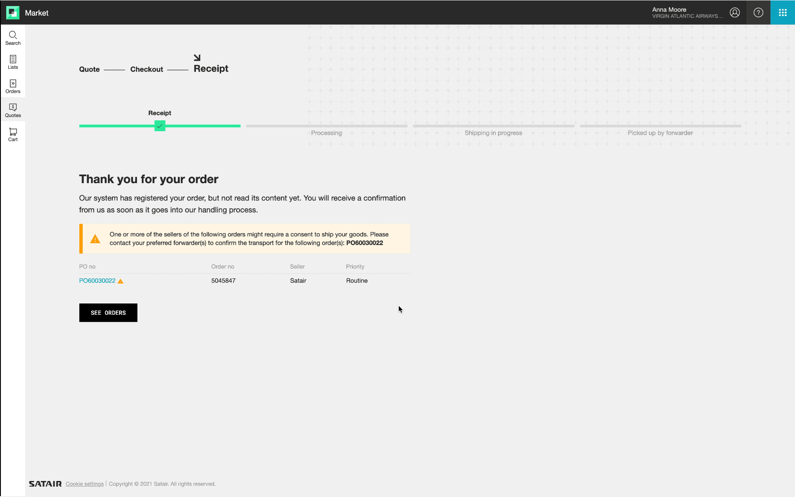Click the warning triangle beside PO60030022 link

121,281
